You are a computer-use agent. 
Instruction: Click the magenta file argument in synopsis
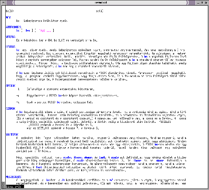tap(45, 30)
